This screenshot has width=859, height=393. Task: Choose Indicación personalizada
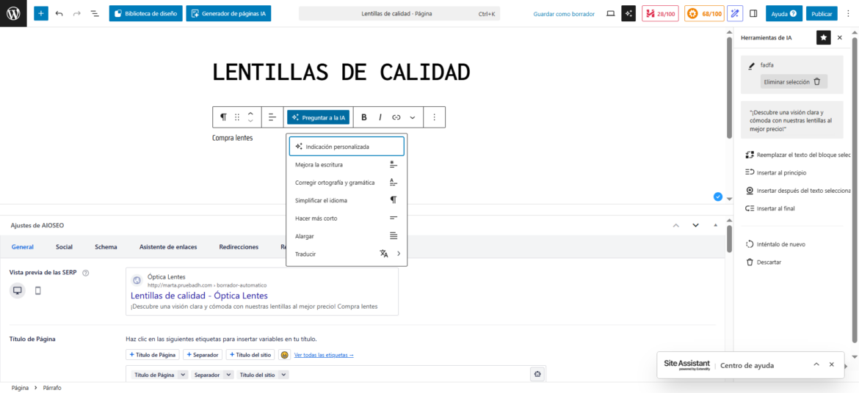(347, 147)
